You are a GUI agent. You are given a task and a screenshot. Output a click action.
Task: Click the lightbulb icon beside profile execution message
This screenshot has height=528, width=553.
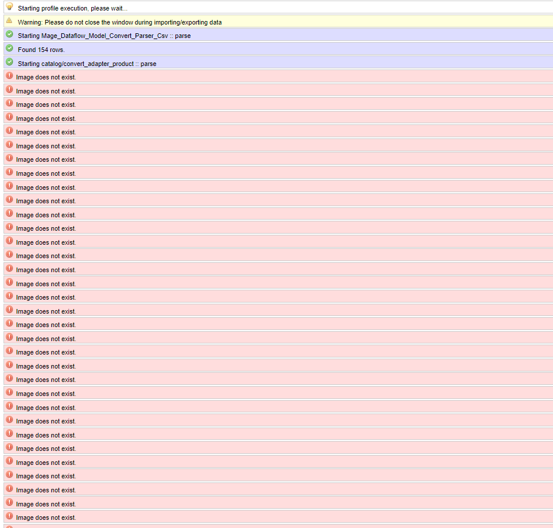point(9,6)
